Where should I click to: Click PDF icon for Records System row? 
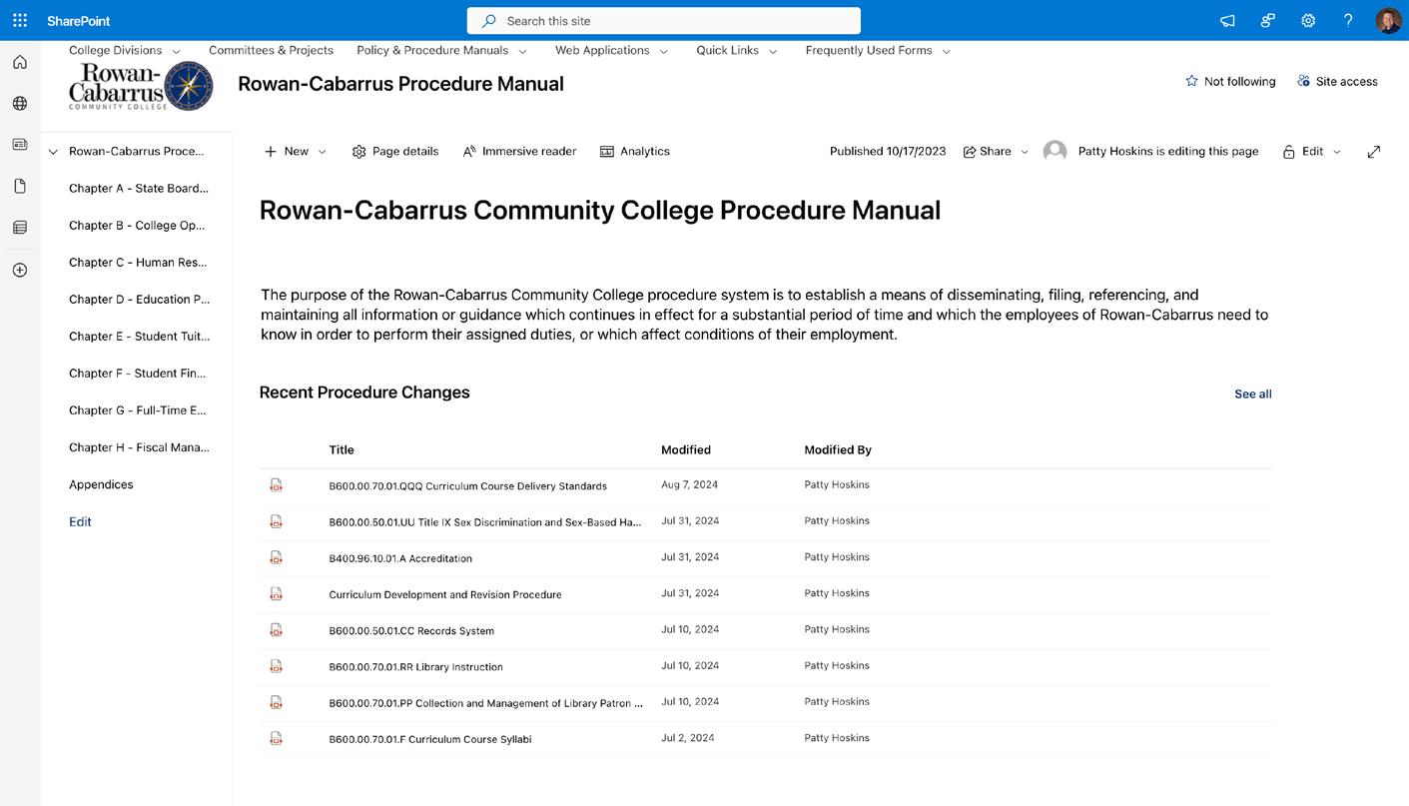tap(277, 630)
